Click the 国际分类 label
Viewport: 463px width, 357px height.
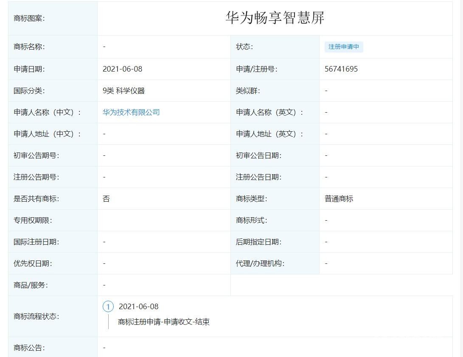[x=29, y=91]
